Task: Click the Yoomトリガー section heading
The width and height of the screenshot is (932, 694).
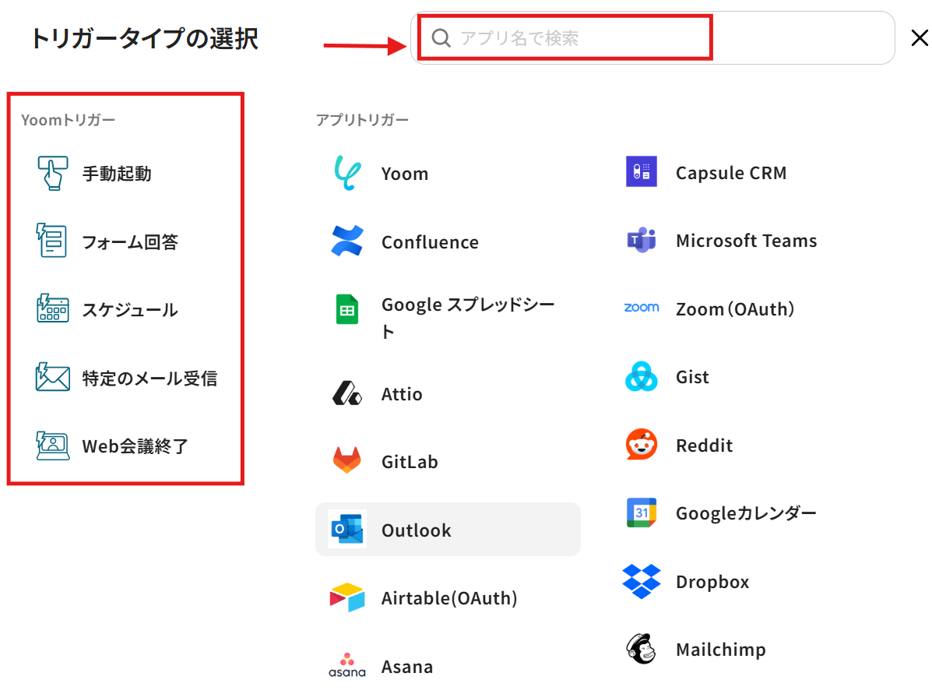Action: (69, 120)
